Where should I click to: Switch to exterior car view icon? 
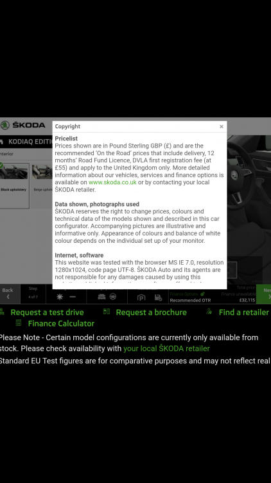click(101, 297)
